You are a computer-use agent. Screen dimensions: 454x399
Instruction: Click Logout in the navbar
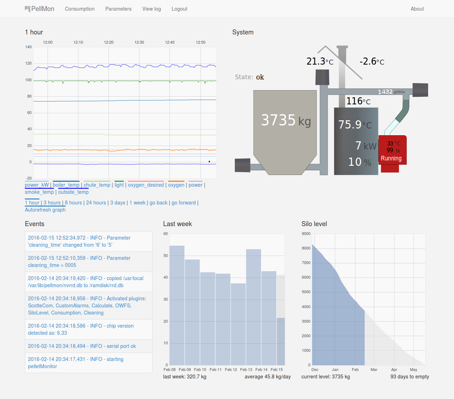[179, 9]
